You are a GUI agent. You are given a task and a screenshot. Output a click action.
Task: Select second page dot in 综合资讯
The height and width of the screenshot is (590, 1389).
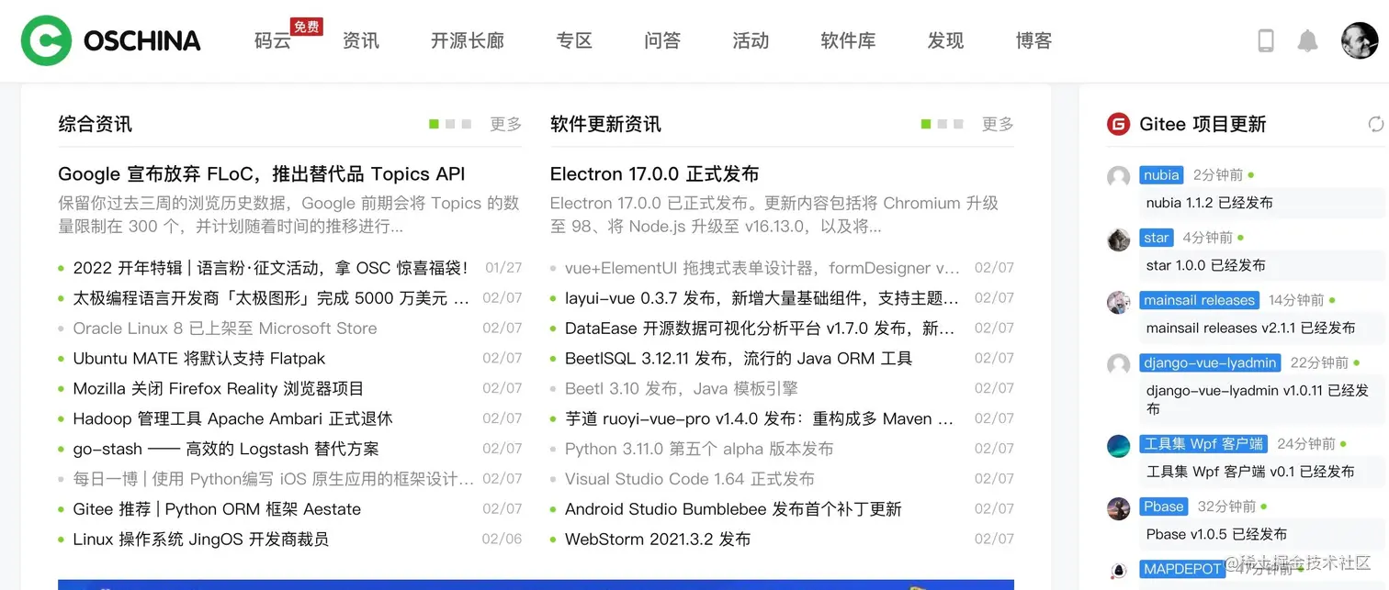coord(450,124)
